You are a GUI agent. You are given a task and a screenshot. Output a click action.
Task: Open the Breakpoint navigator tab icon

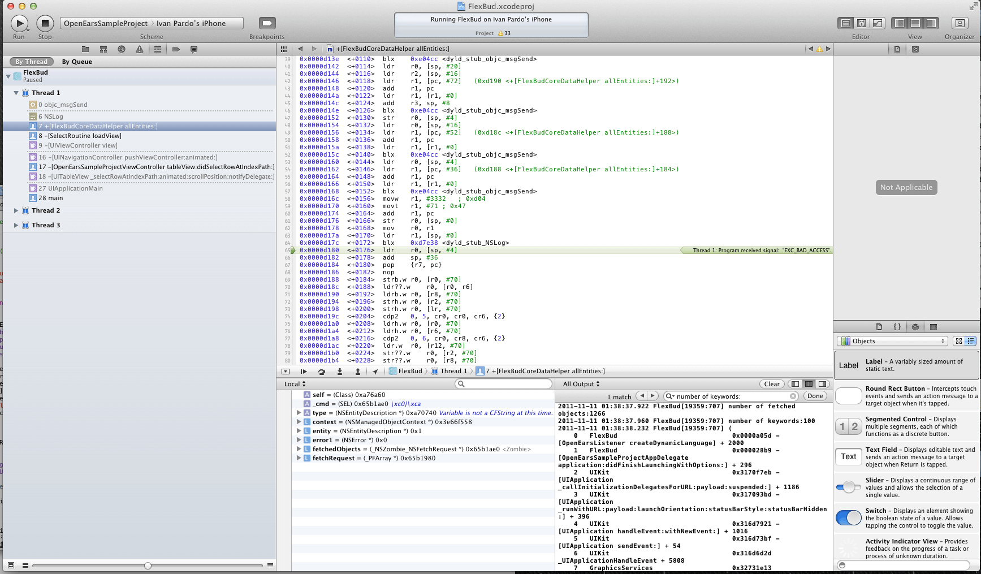click(176, 49)
